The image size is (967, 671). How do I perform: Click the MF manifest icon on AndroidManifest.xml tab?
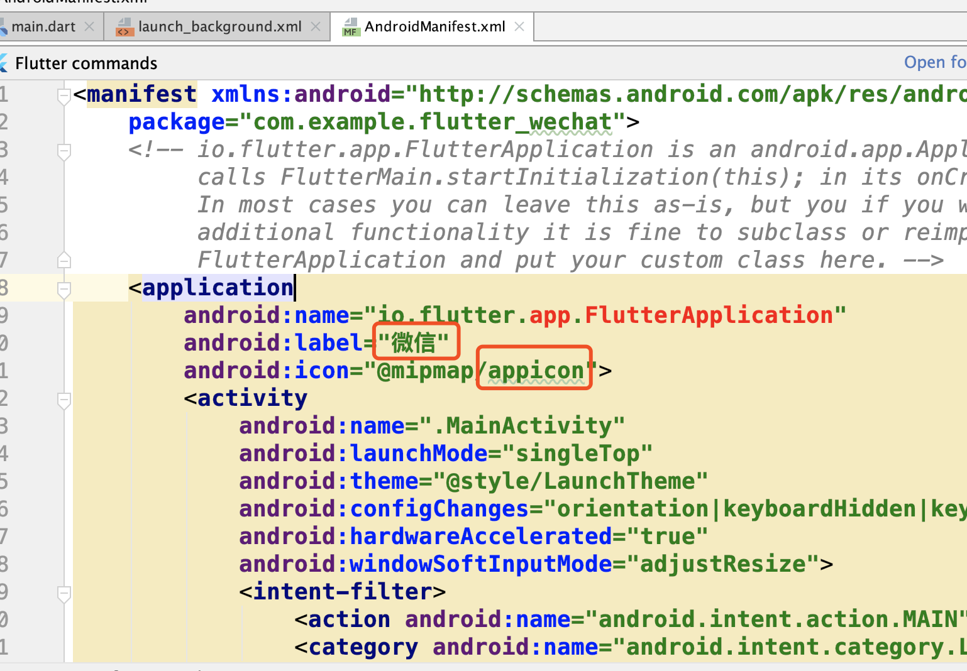click(351, 27)
